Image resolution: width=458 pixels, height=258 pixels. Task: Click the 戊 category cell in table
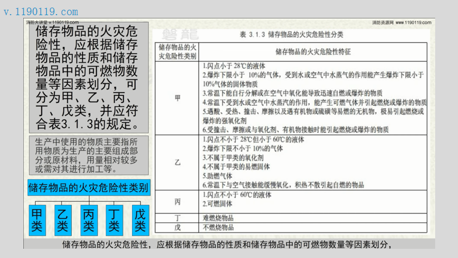tap(177, 228)
